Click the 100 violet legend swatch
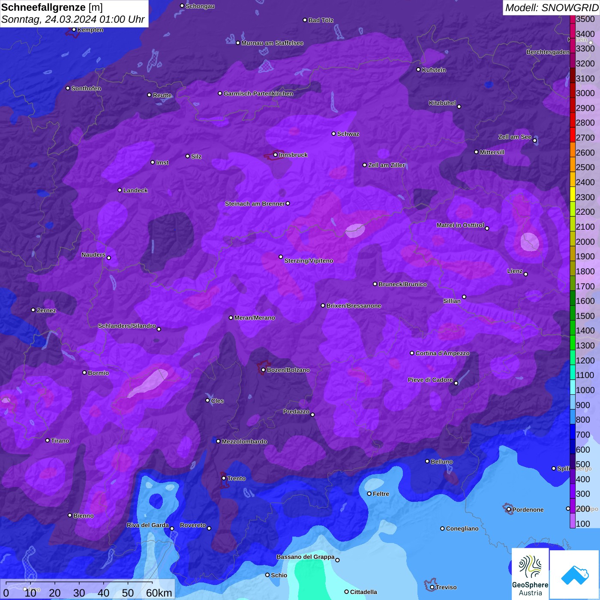 click(572, 521)
